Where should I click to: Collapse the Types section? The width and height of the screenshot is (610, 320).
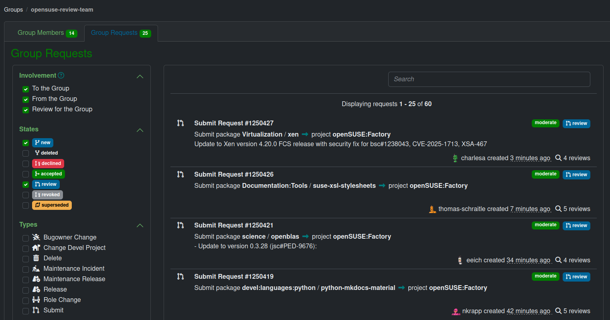[140, 225]
